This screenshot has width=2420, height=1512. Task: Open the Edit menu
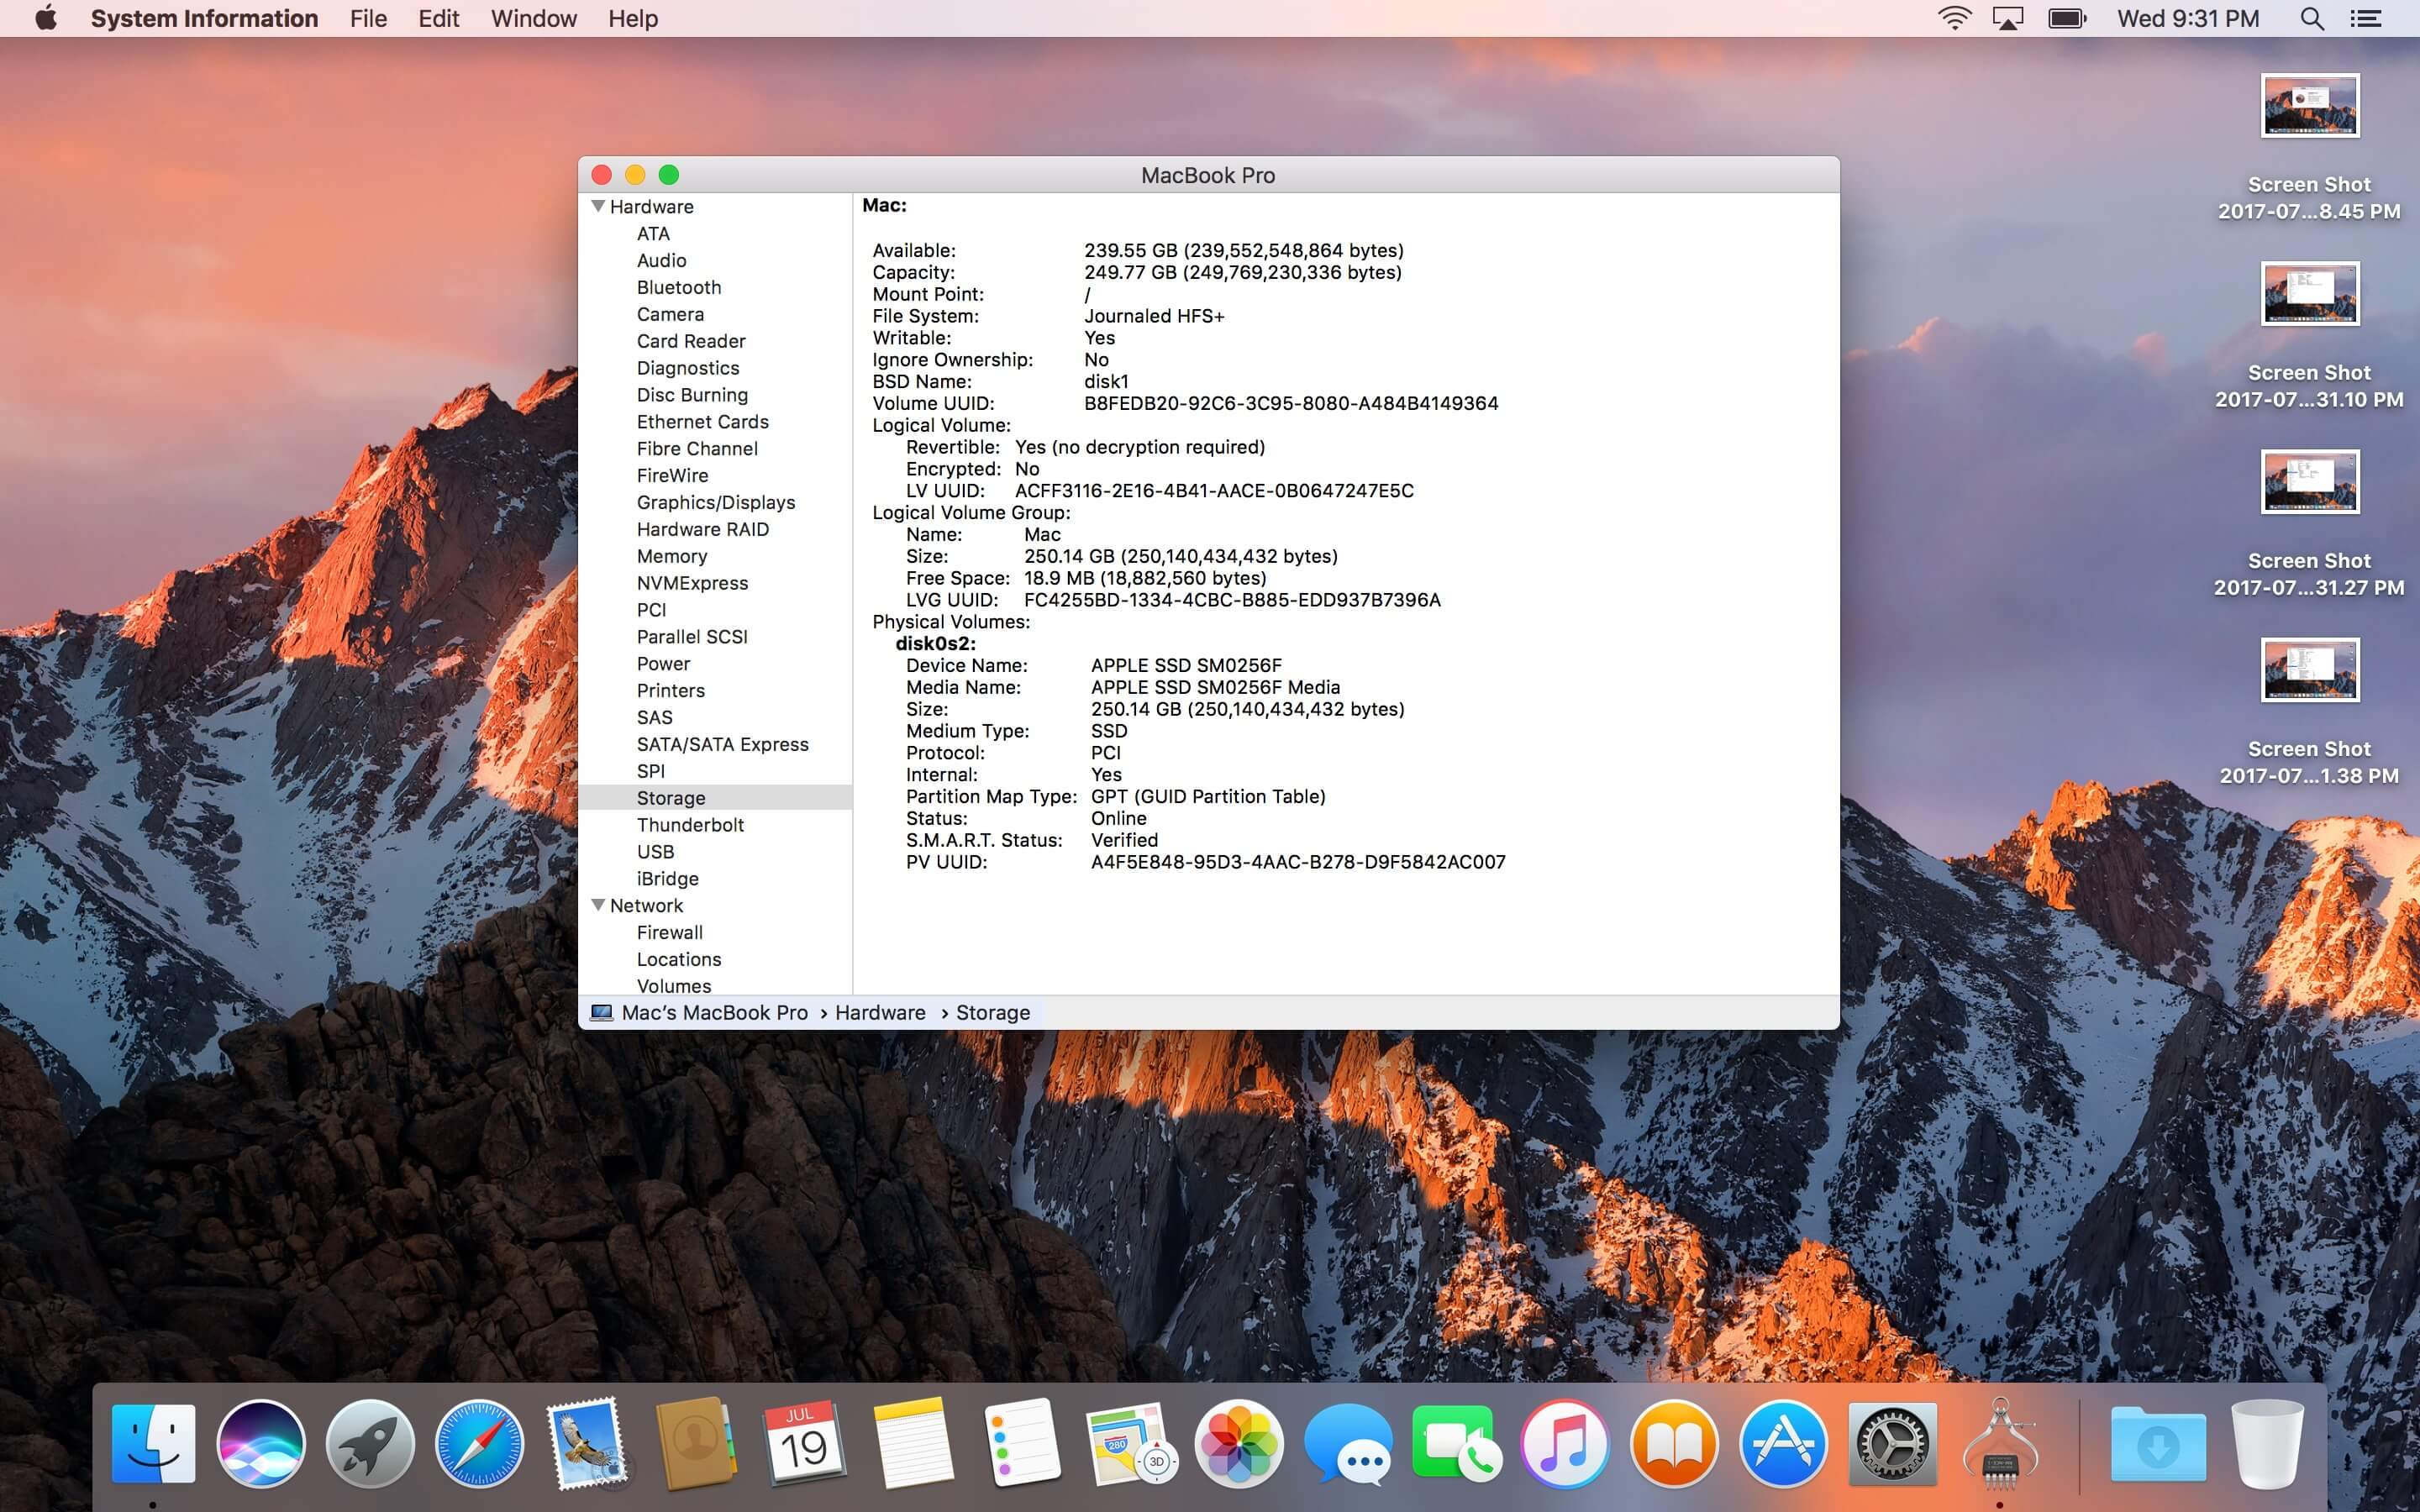[439, 18]
